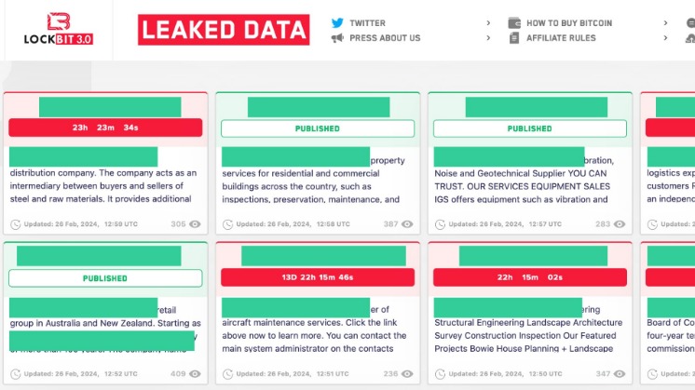The width and height of the screenshot is (695, 390).
Task: Click the wallet icon beside How to Buy Bitcoin
Action: pos(514,22)
